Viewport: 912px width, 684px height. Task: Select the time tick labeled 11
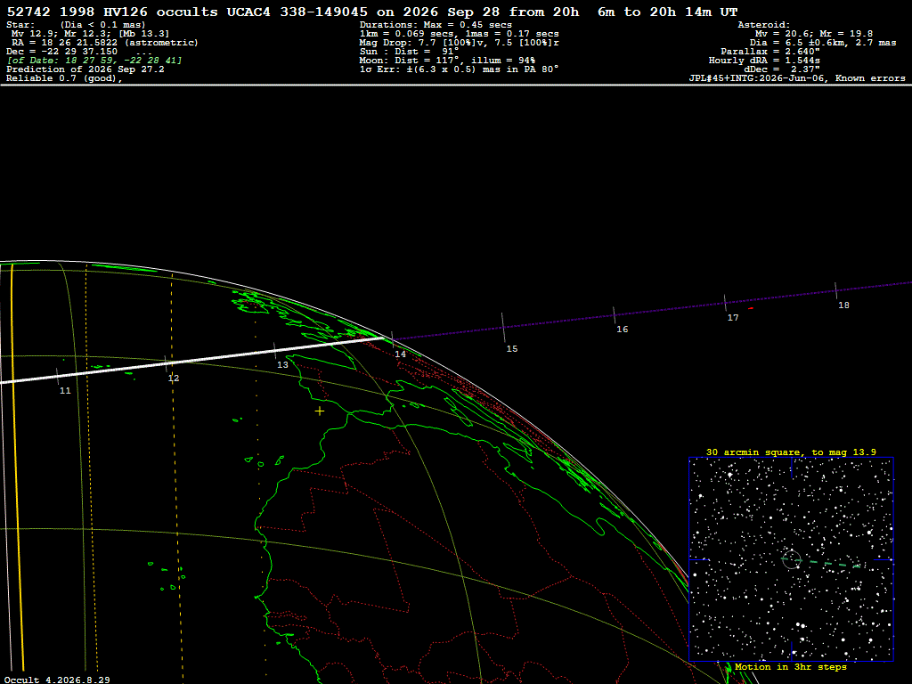pyautogui.click(x=57, y=377)
